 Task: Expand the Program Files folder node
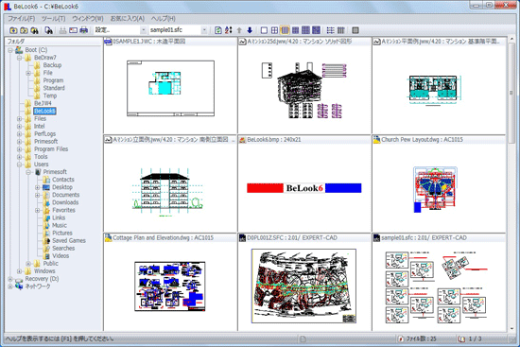(20, 149)
